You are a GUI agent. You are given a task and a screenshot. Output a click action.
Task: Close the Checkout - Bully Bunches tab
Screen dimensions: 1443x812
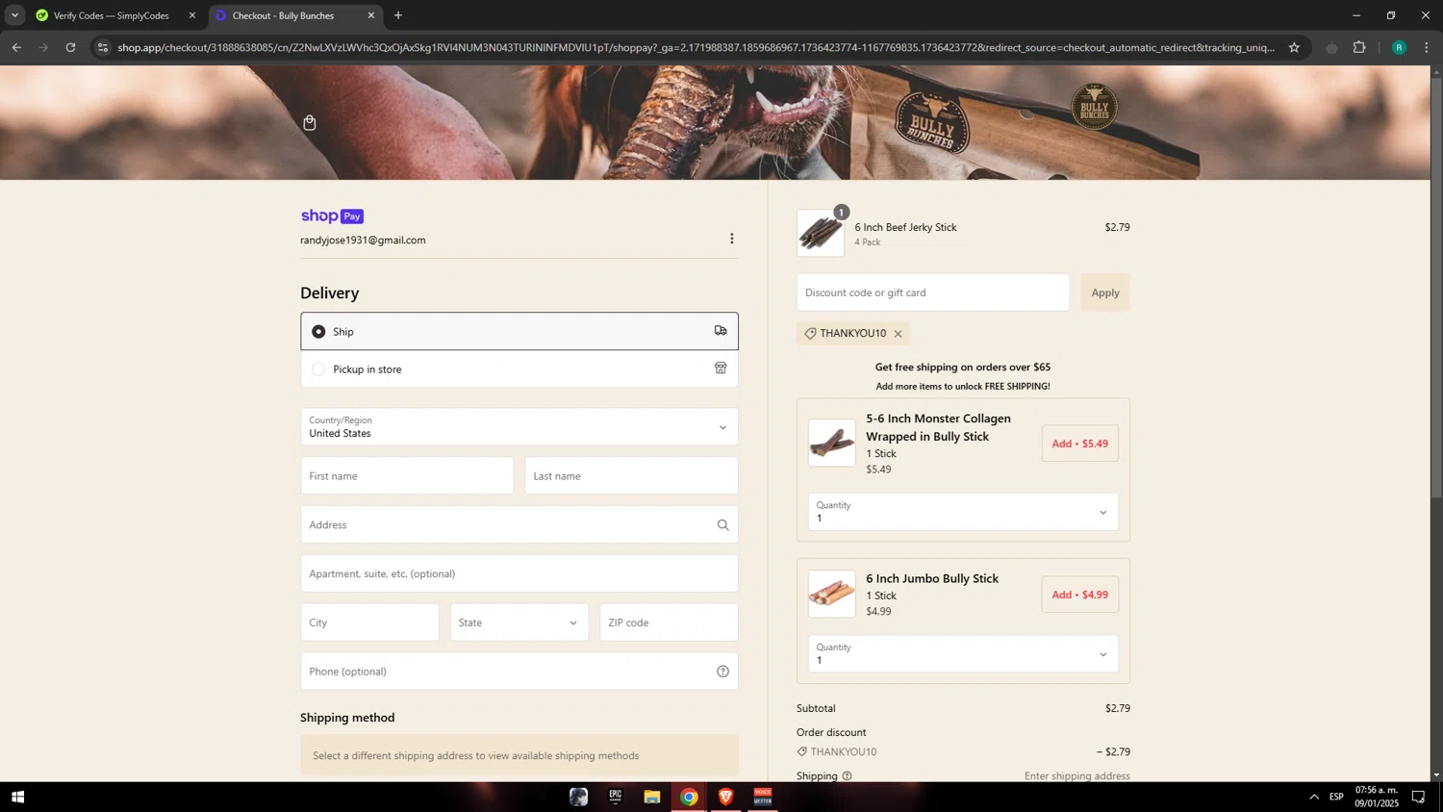[x=371, y=15]
